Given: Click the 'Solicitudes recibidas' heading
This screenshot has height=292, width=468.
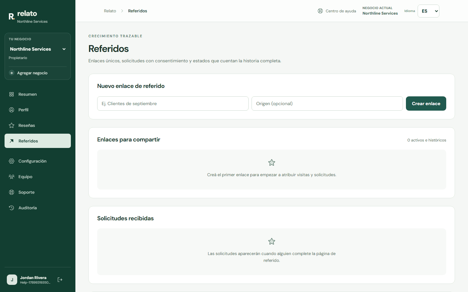Looking at the screenshot, I should click(125, 218).
